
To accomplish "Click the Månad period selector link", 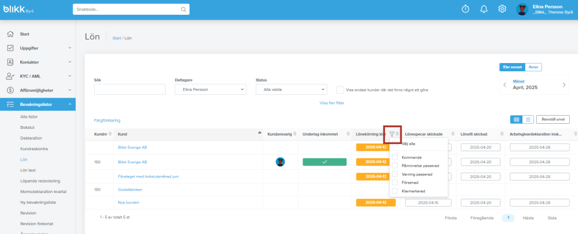I will tap(518, 81).
